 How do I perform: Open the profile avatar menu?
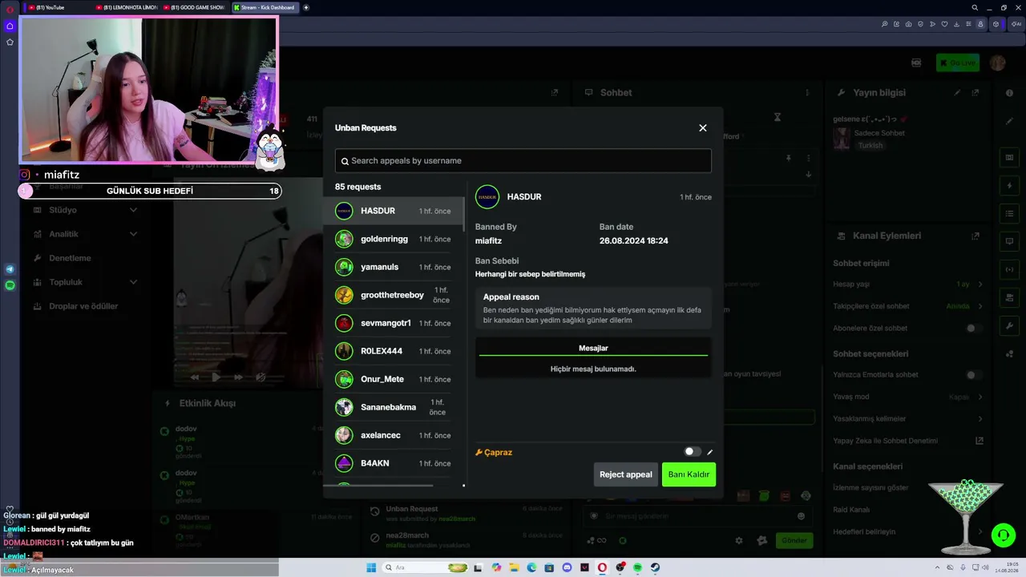[x=997, y=63]
